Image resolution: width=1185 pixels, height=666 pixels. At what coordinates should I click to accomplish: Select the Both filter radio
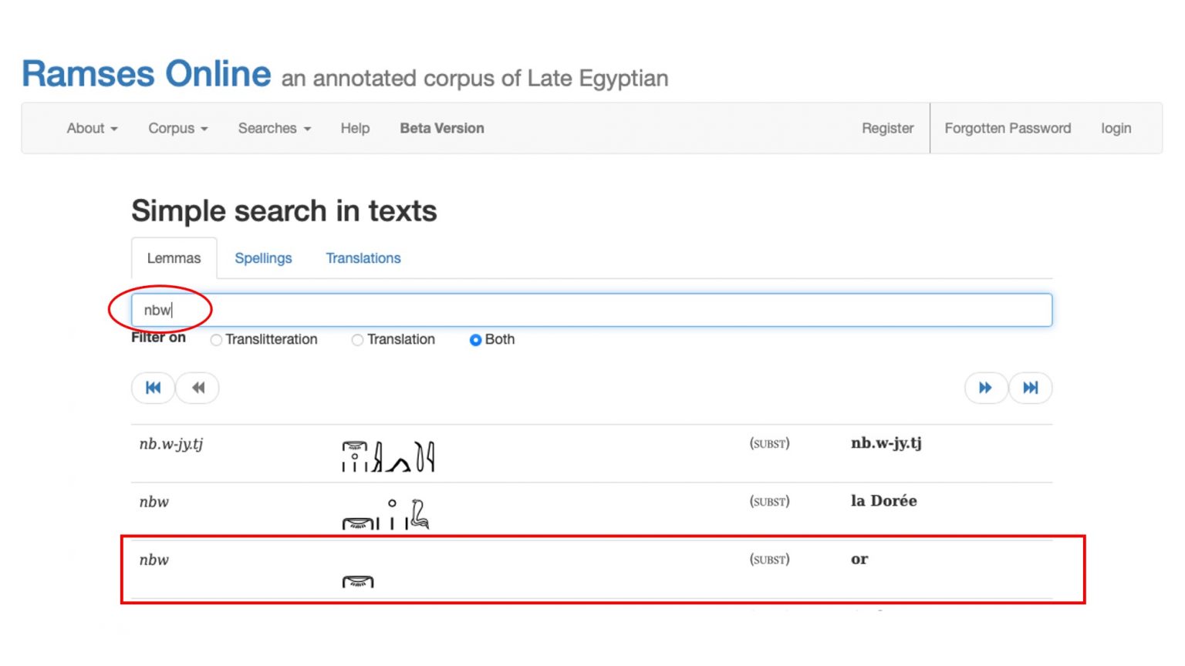pyautogui.click(x=475, y=340)
